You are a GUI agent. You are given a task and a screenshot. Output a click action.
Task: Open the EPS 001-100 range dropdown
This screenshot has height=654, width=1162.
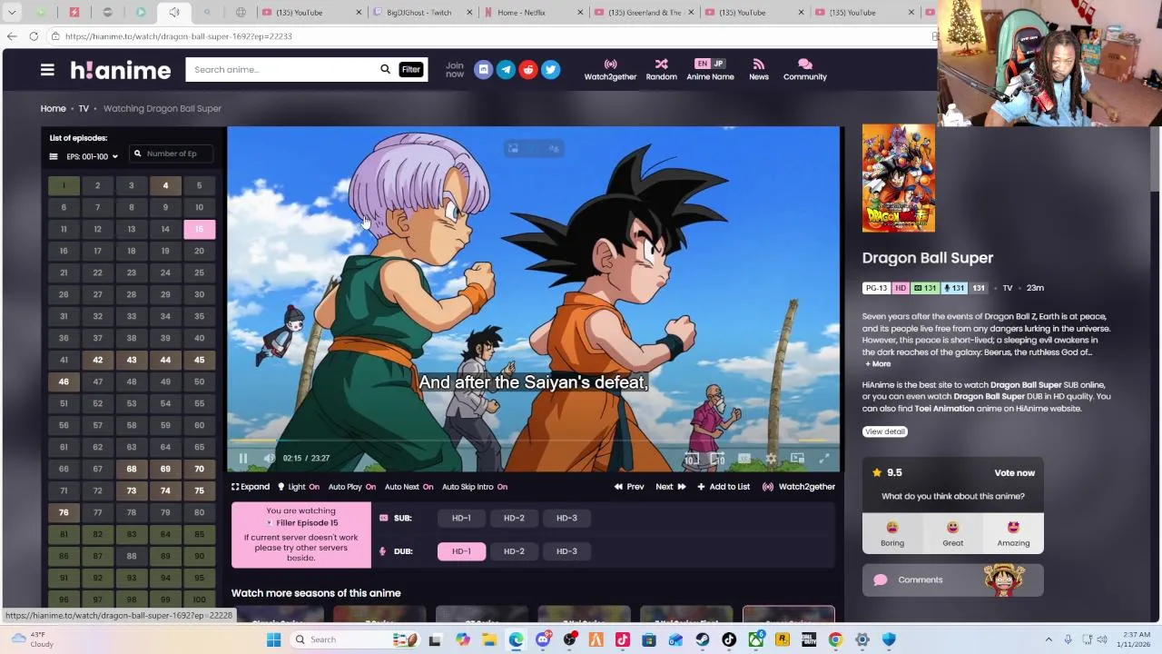click(x=92, y=156)
